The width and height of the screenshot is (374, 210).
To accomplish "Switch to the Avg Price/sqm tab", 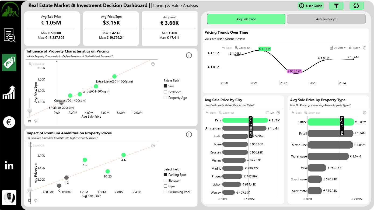I will tap(326, 19).
